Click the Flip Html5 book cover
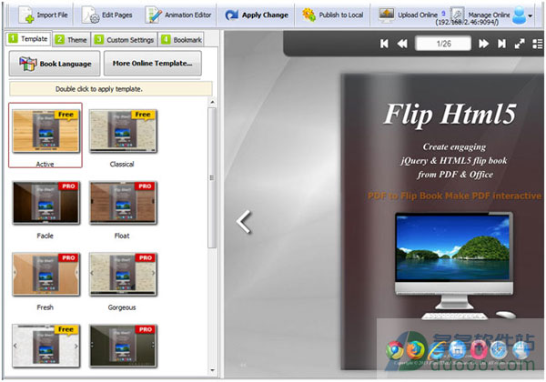Screen dimensions: 546x382 click(x=442, y=222)
